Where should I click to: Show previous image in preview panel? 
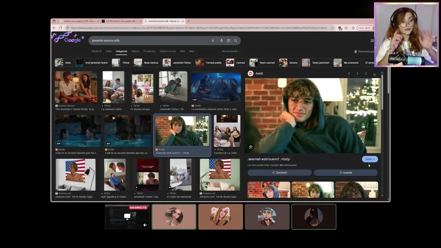pos(349,73)
